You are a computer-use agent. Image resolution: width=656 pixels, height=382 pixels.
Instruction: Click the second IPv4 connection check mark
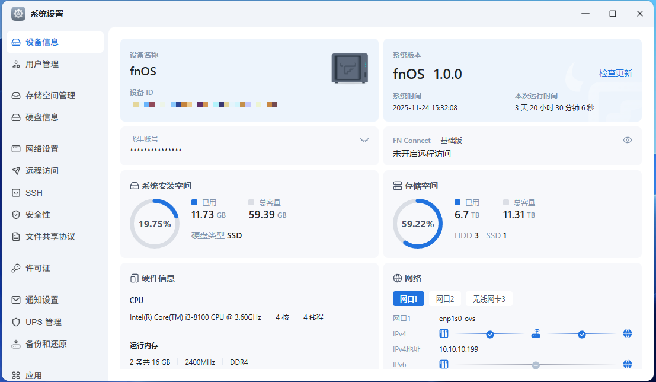(581, 335)
